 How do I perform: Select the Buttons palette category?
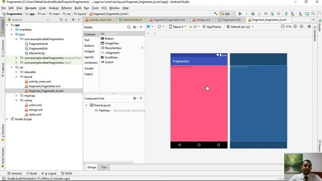tap(90, 46)
